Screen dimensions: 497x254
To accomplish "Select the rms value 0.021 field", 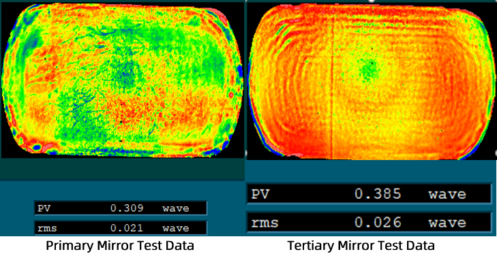I will tap(121, 228).
